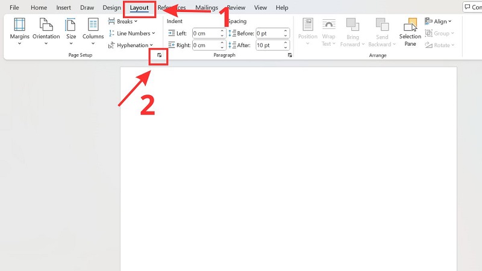Switch to the Mailings tab
This screenshot has height=271, width=482.
(x=207, y=8)
